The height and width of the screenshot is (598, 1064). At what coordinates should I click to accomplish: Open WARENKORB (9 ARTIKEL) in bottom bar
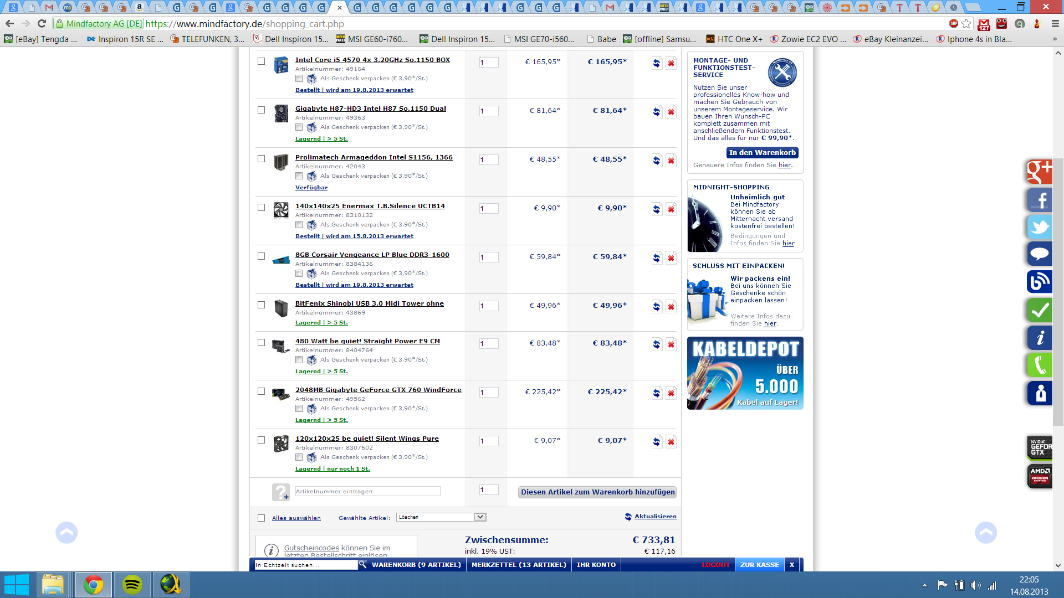click(416, 565)
